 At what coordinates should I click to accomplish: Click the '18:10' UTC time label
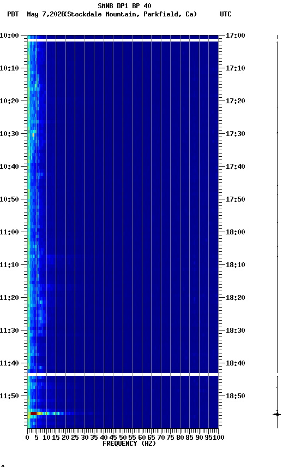(x=236, y=265)
